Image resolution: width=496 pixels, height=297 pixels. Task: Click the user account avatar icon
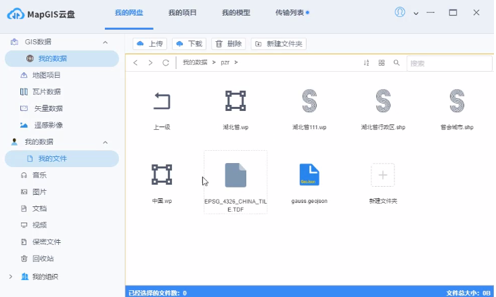click(x=400, y=12)
